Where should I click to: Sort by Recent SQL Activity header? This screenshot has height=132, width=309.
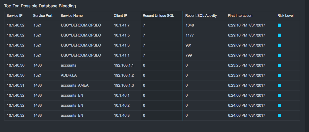201,16
